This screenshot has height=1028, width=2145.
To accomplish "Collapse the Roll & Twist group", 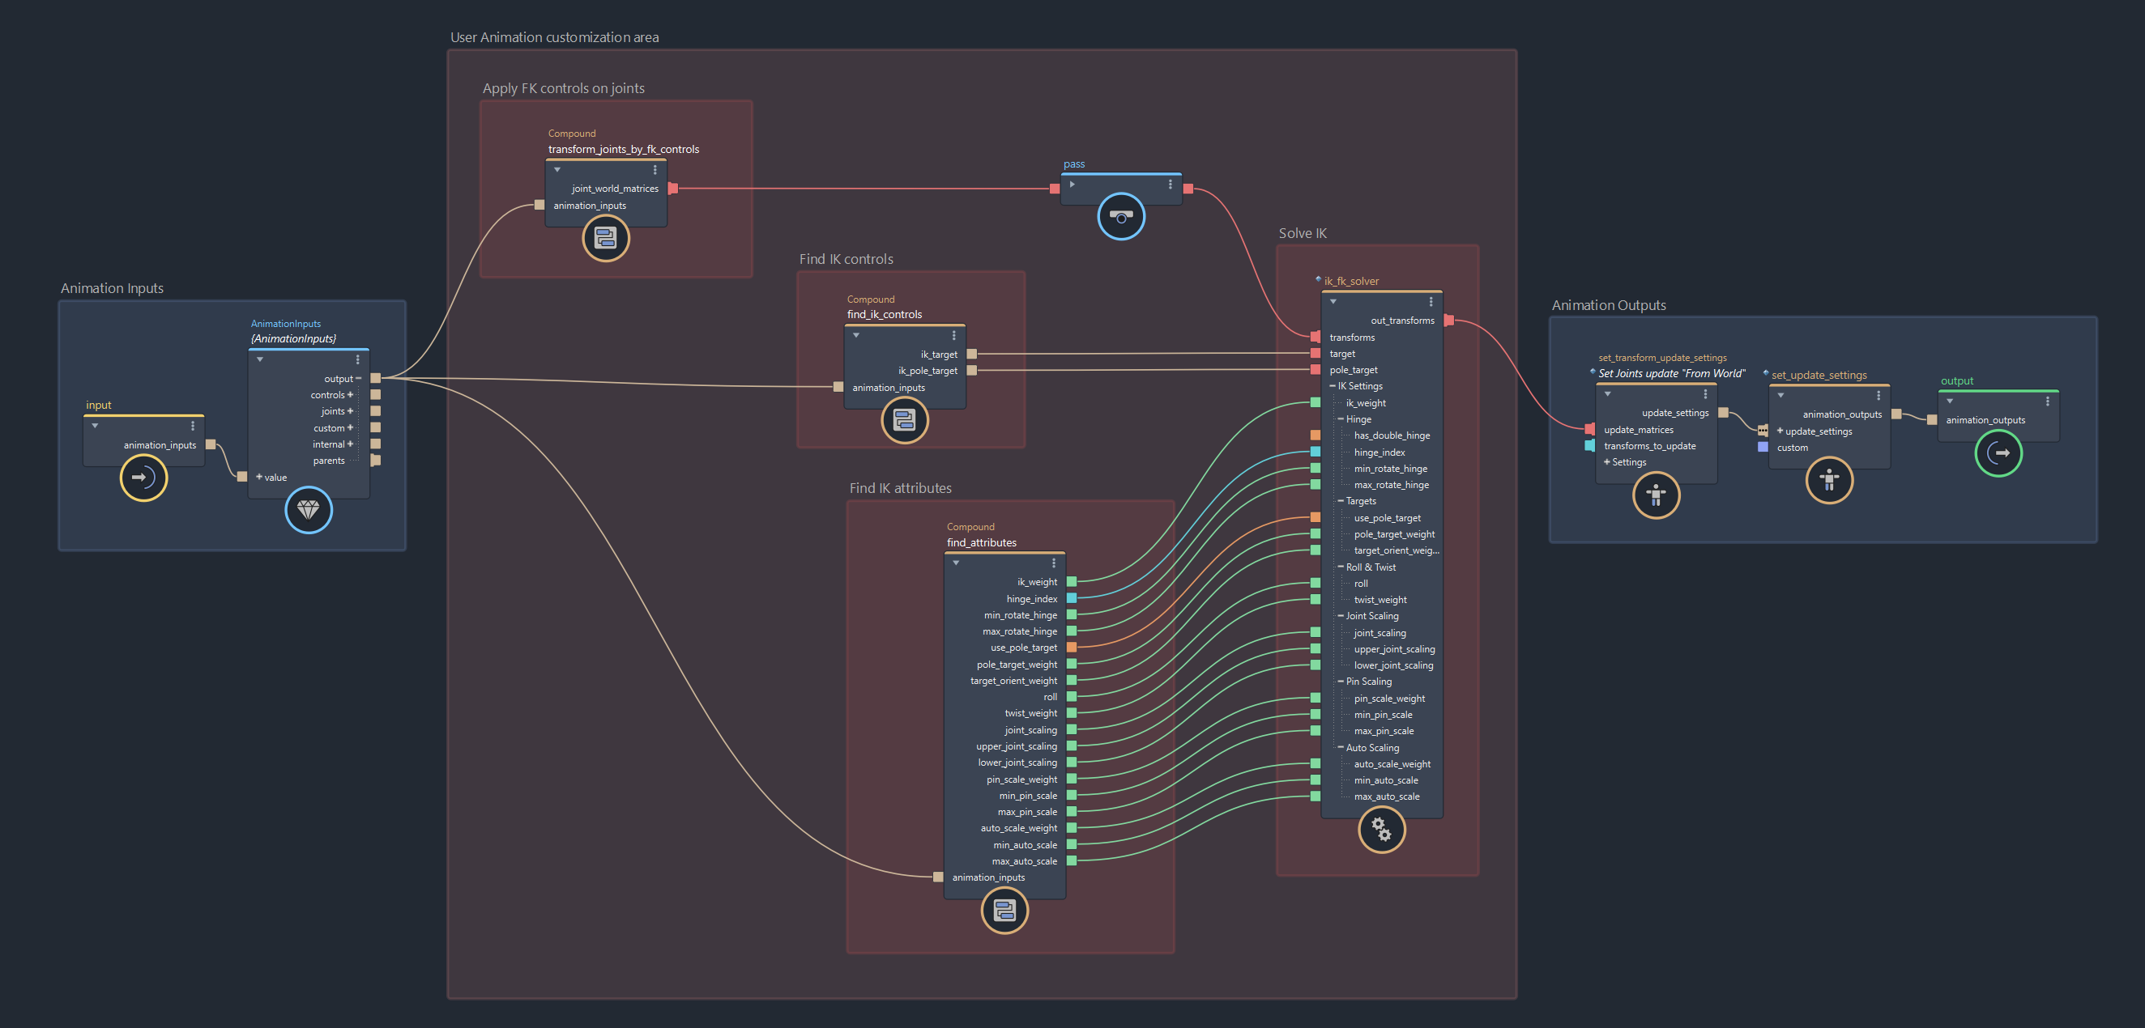I will 1341,567.
